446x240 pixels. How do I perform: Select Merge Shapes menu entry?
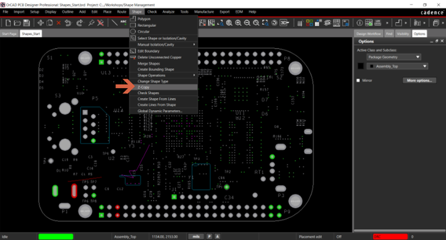[x=164, y=63]
